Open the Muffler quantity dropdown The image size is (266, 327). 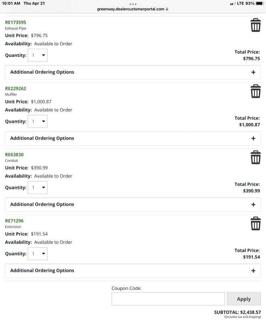pyautogui.click(x=38, y=121)
